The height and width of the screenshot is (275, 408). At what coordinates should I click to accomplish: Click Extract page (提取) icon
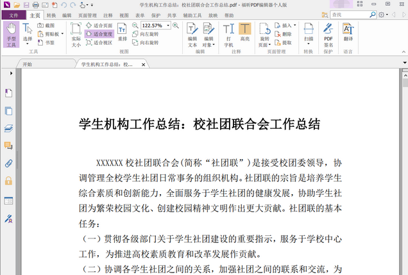(283, 42)
